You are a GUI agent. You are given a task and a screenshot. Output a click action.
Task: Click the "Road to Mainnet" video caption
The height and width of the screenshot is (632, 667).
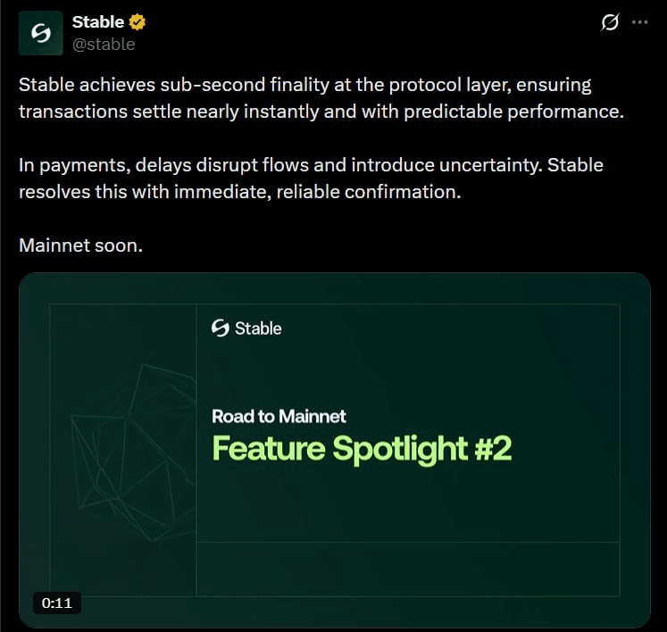tap(279, 416)
